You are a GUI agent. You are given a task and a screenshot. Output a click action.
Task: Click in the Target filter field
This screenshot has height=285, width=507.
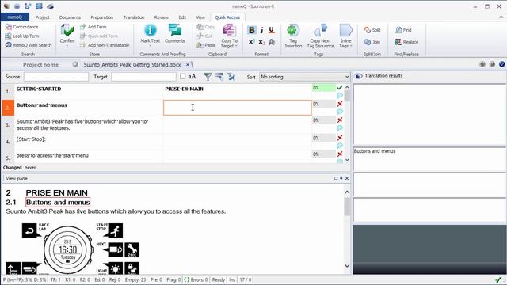coord(143,77)
